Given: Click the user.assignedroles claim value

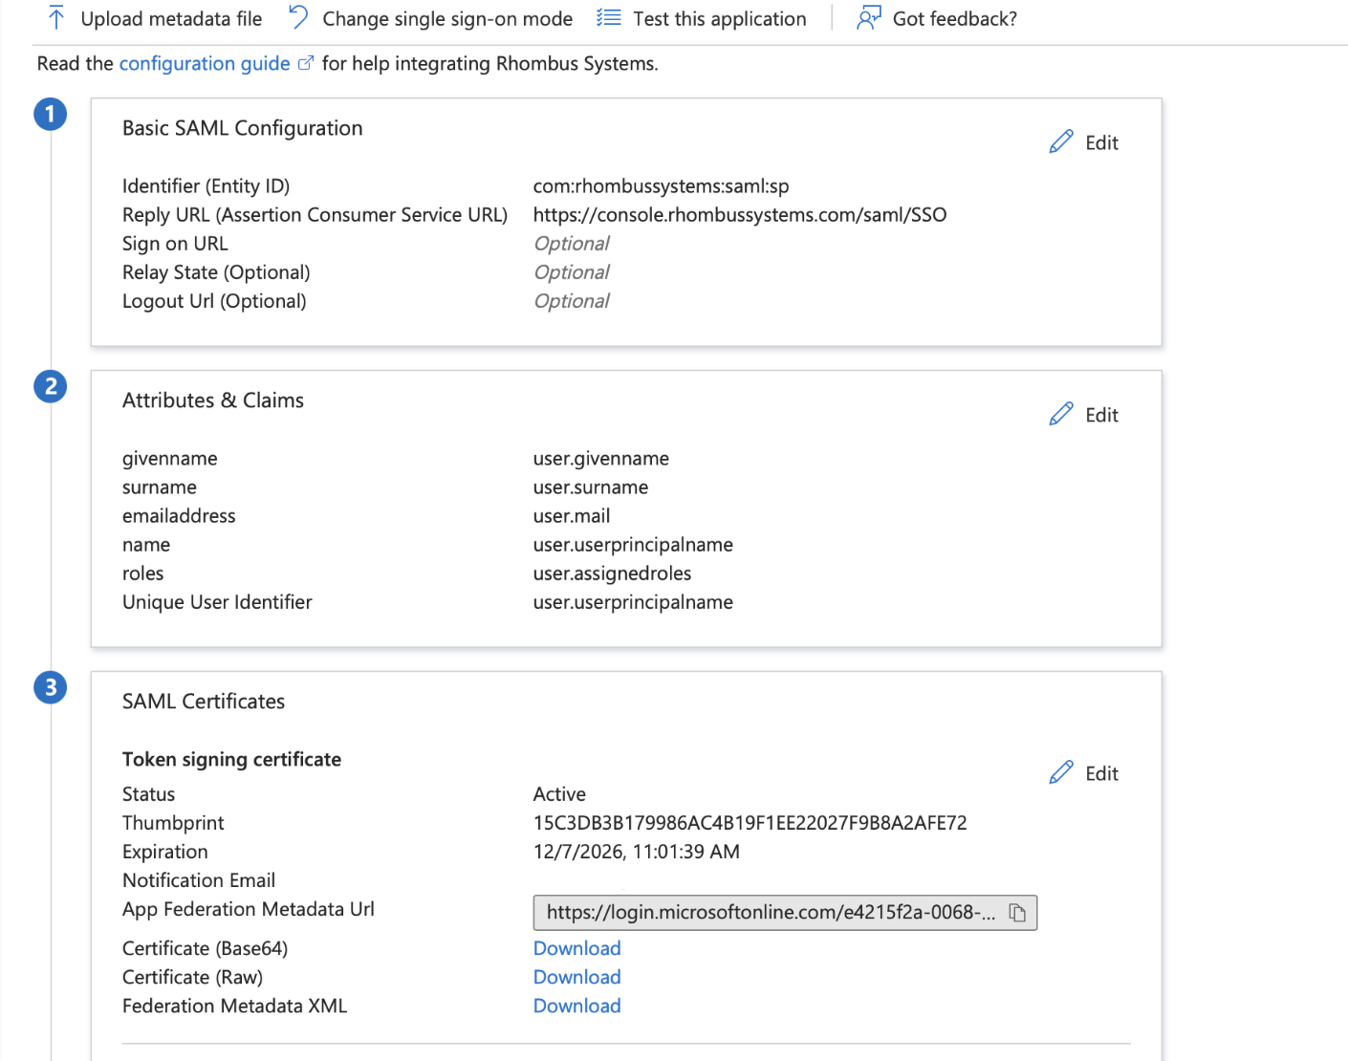Looking at the screenshot, I should [x=612, y=574].
